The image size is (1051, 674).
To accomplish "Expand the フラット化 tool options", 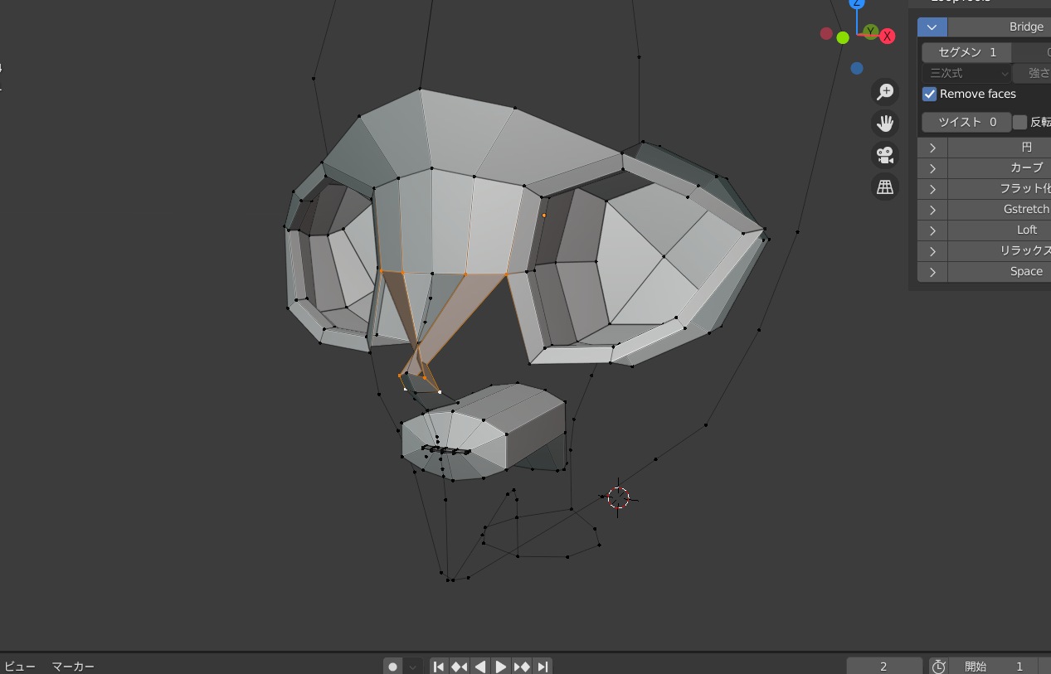I will click(x=932, y=189).
